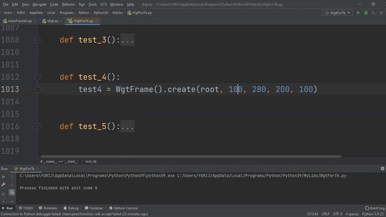386x217 pixels.
Task: Click the stop icon in Run panel
Action: (4, 194)
